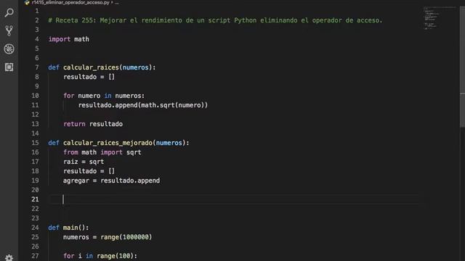Open the Source Control view
This screenshot has height=261, width=465.
pyautogui.click(x=9, y=30)
